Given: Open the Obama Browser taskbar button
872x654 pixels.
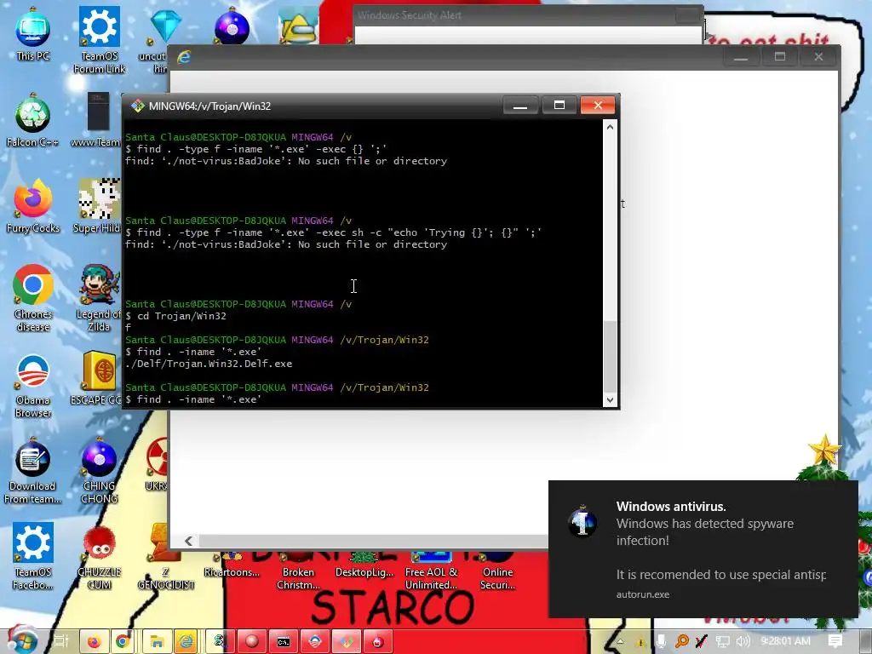Looking at the screenshot, I should (315, 641).
